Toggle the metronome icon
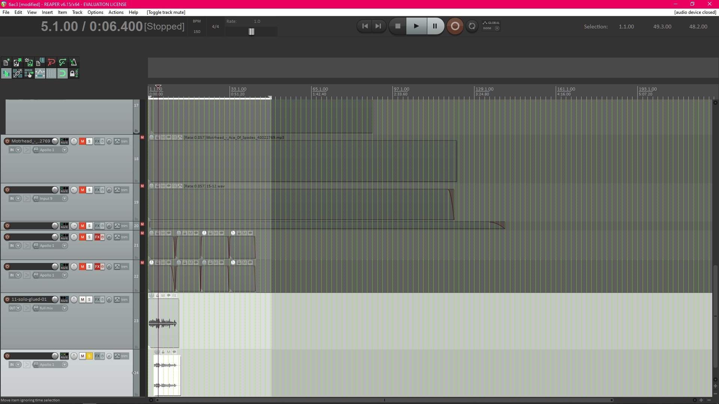The image size is (719, 404). point(74,62)
